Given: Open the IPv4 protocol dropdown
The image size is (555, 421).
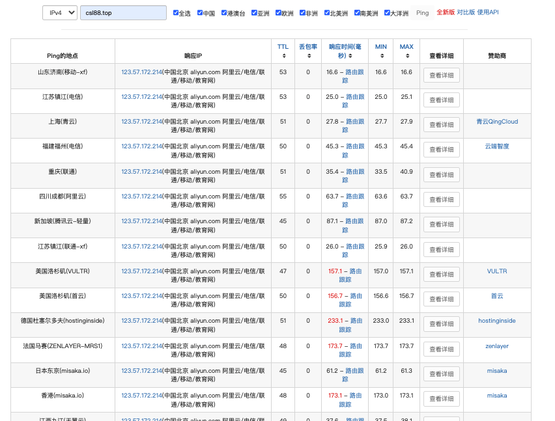Looking at the screenshot, I should [x=60, y=13].
